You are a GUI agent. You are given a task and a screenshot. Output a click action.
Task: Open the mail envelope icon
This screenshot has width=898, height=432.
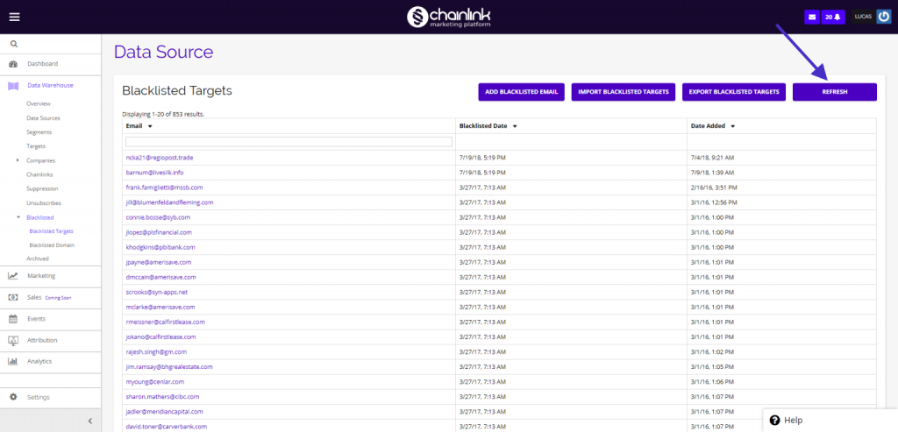coord(811,18)
